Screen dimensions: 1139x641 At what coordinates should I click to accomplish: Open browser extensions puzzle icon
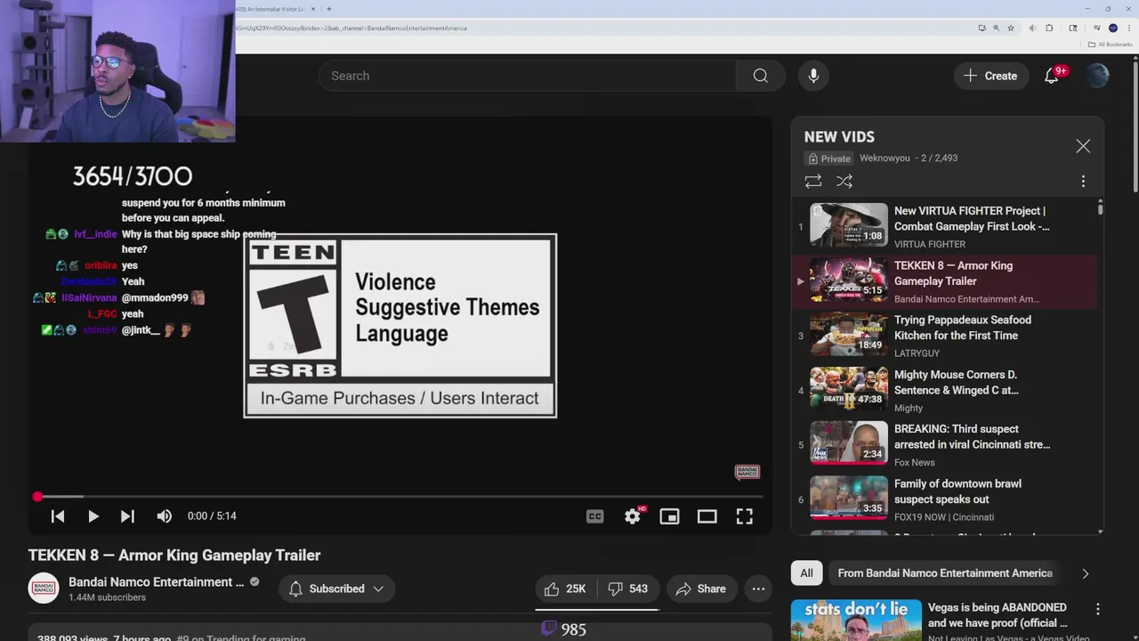coord(1049,28)
